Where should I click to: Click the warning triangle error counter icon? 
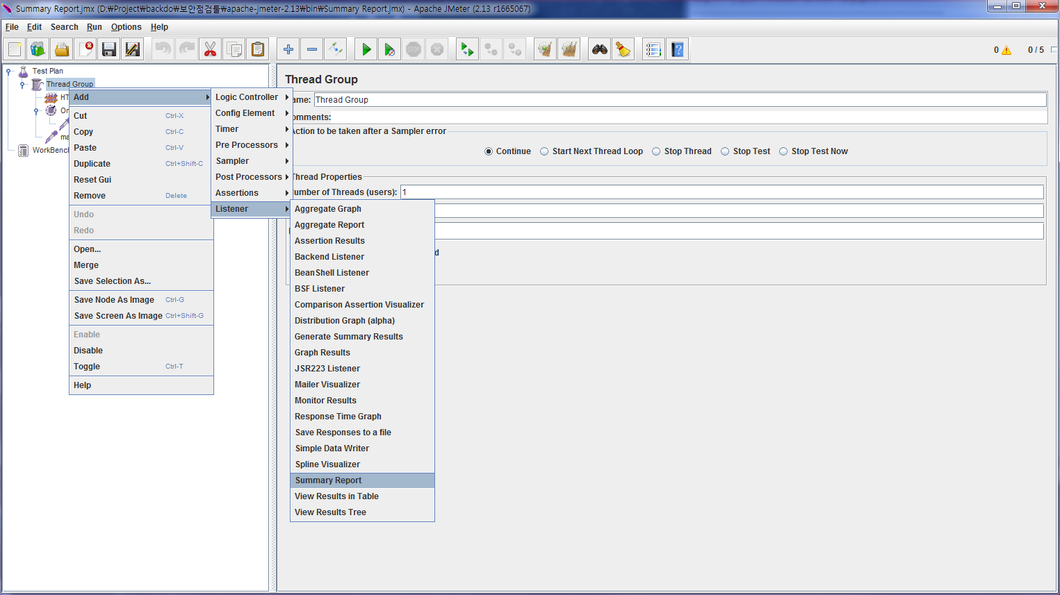pyautogui.click(x=1006, y=50)
